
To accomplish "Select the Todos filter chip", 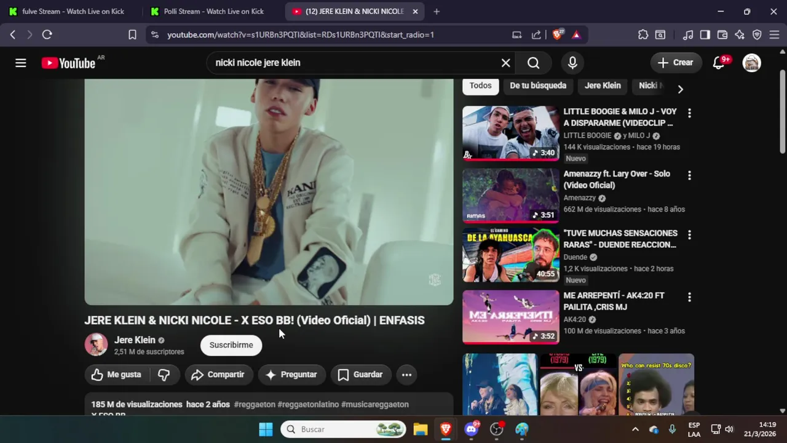I will (x=481, y=86).
